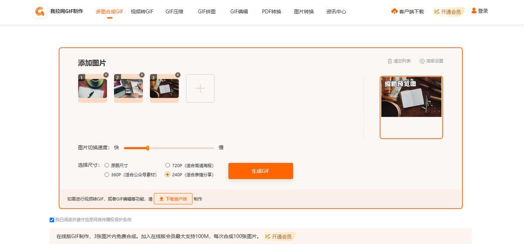
Task: Remove image 2 with its X icon
Action: [142, 75]
